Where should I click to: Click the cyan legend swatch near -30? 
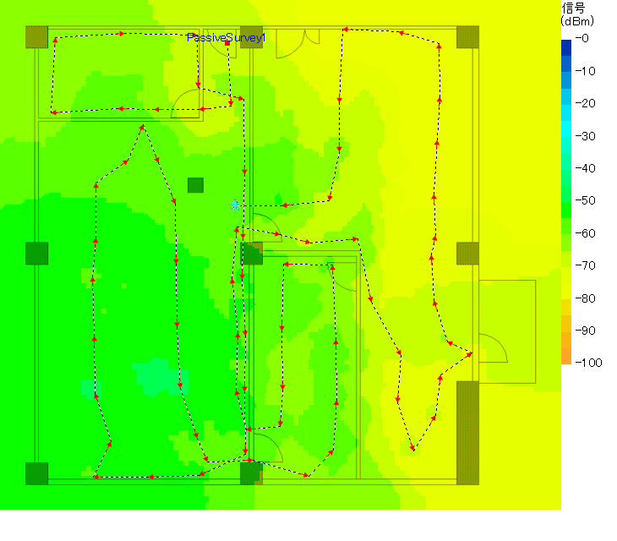(x=566, y=128)
